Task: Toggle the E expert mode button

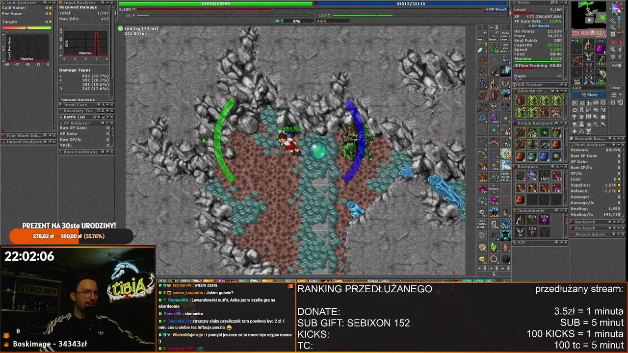Action: point(620,56)
